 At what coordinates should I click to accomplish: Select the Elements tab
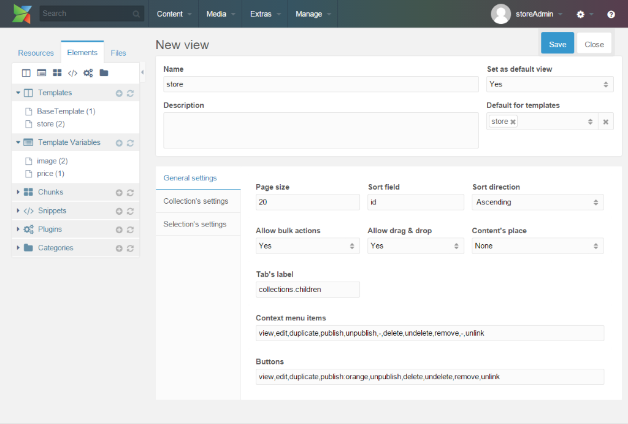[x=82, y=53]
